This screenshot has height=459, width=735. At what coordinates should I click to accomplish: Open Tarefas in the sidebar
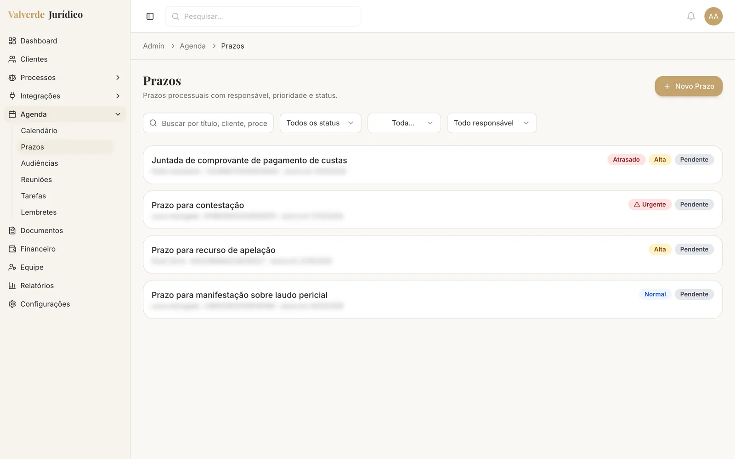coord(65,196)
